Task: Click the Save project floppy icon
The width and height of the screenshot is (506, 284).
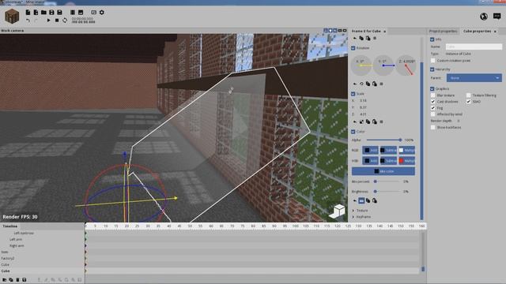Action: (51, 13)
